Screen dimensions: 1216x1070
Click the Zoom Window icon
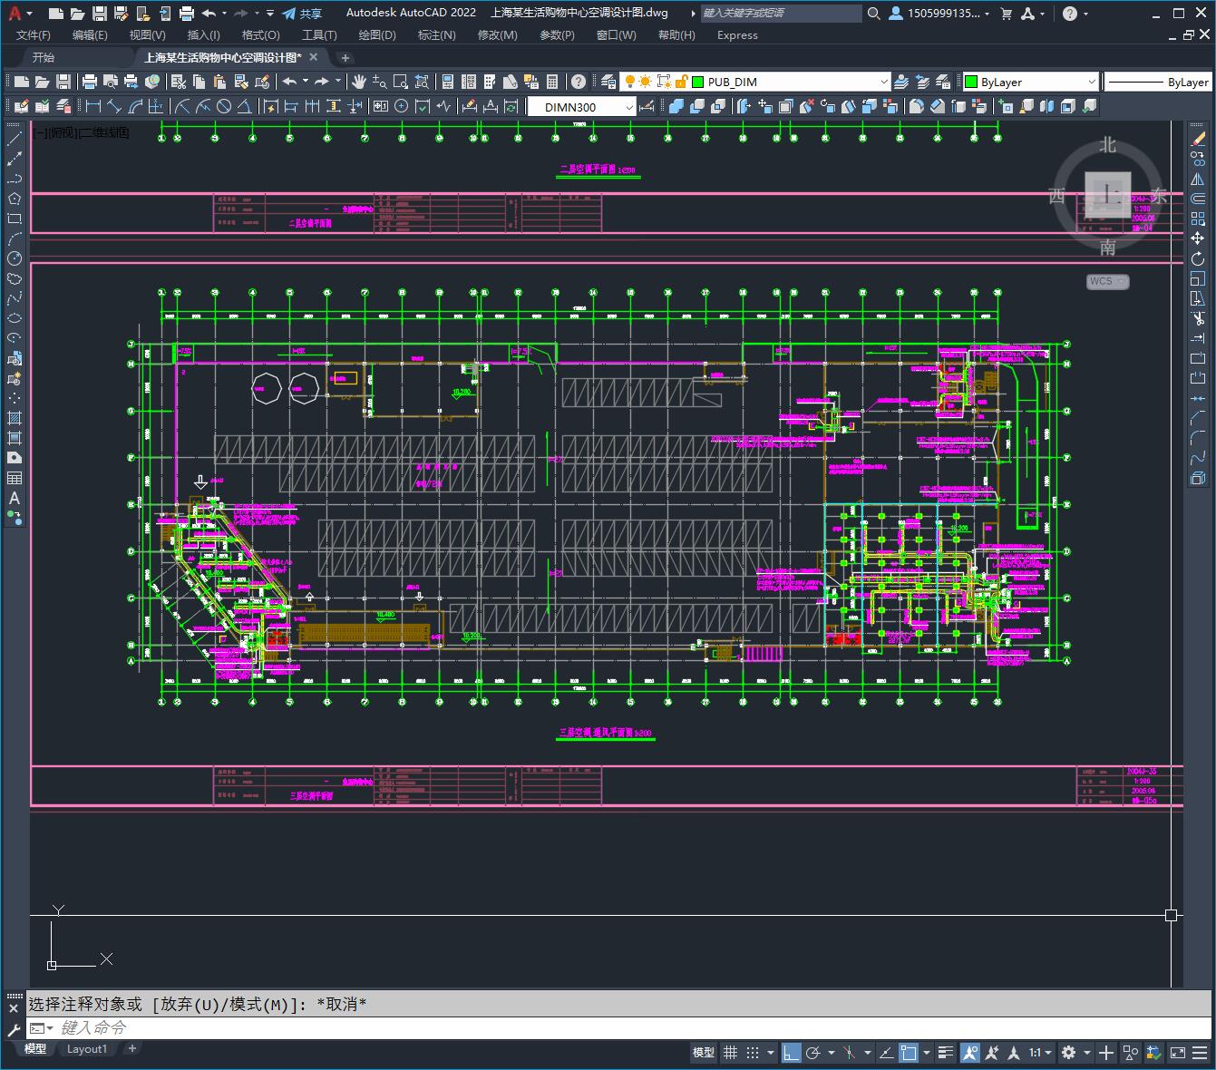pyautogui.click(x=401, y=82)
